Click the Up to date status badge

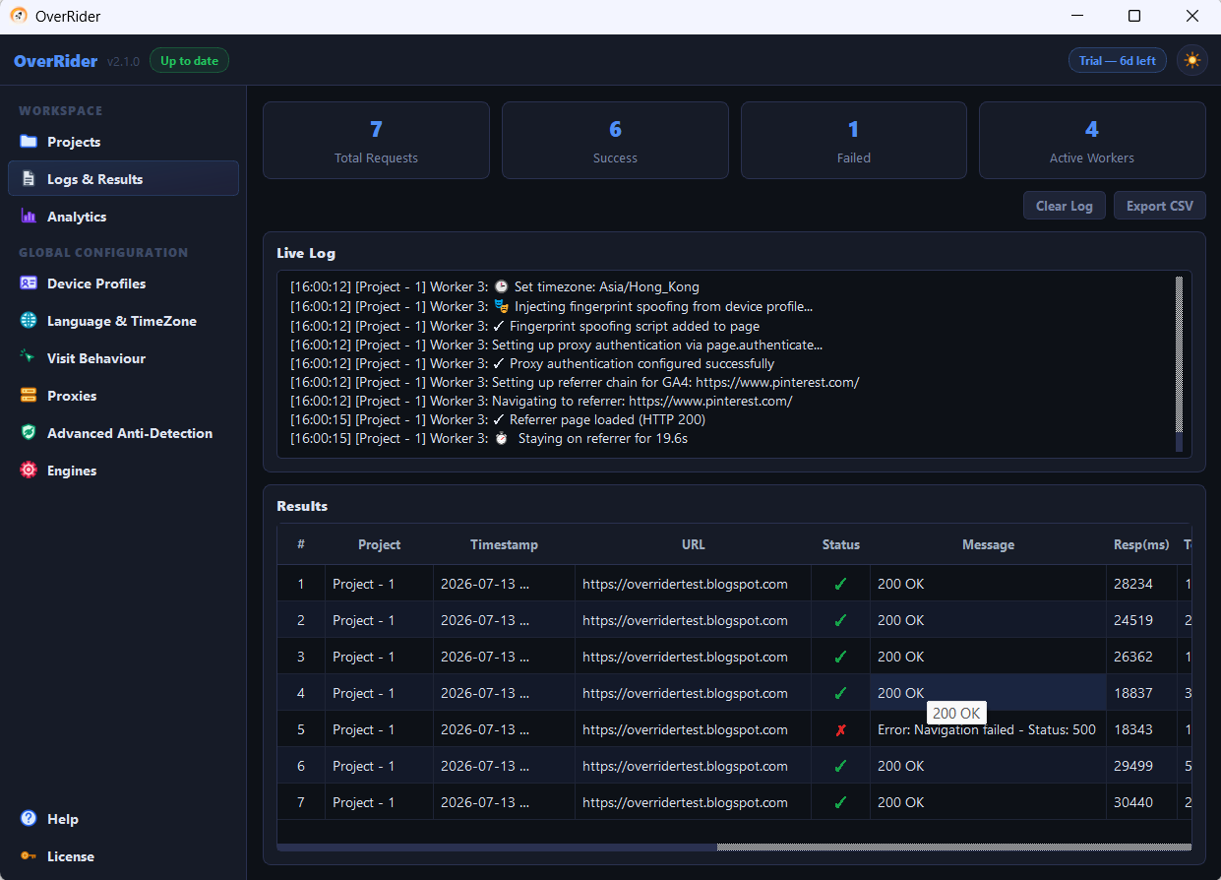[x=189, y=61]
